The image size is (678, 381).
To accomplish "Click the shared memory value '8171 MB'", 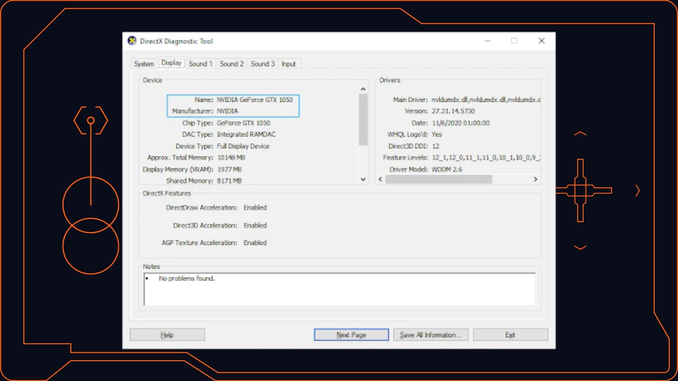I will (x=229, y=181).
